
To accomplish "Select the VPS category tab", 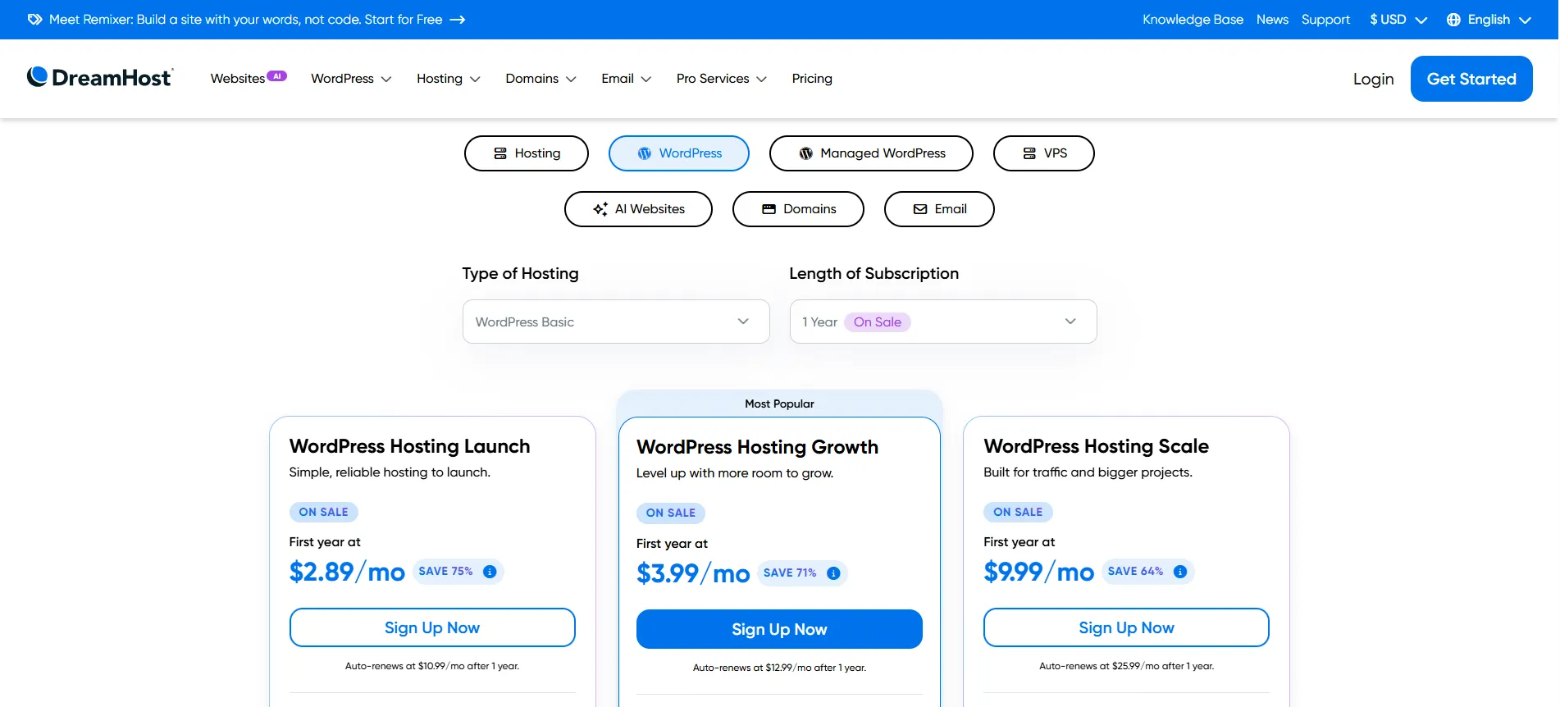I will coord(1044,153).
